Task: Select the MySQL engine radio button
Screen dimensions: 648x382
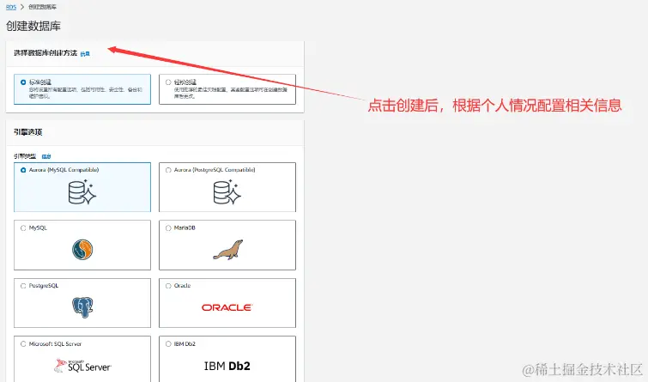Action: click(23, 227)
